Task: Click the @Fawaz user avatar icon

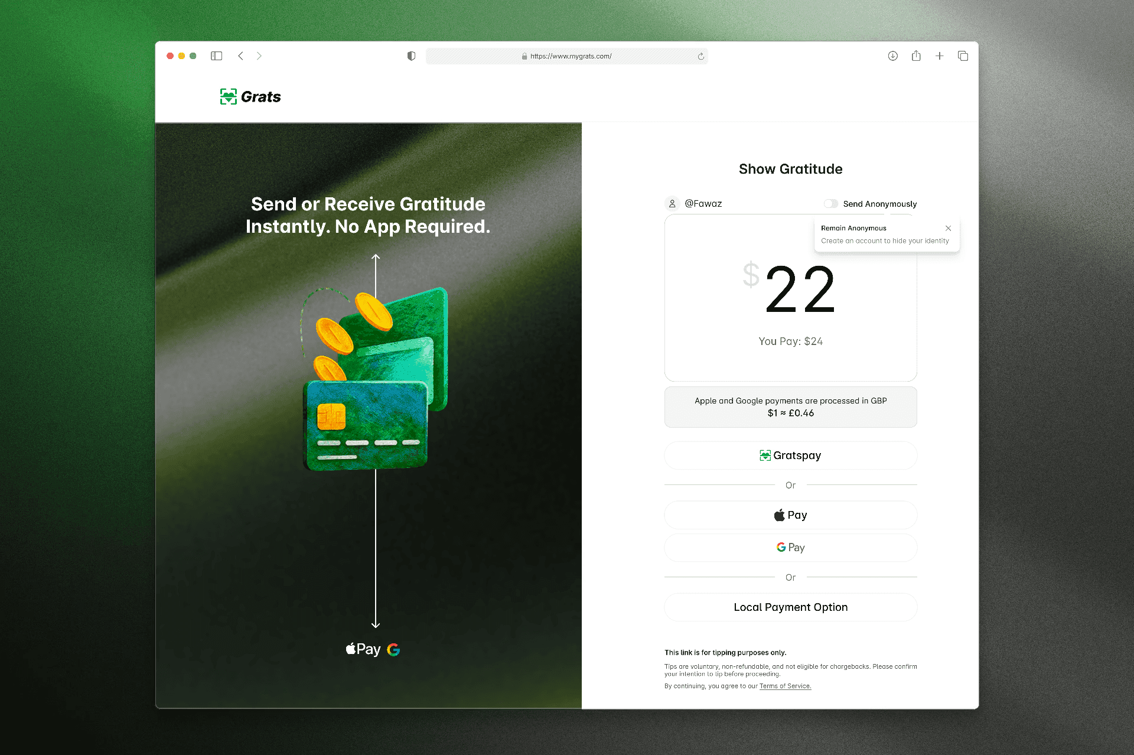Action: click(672, 204)
